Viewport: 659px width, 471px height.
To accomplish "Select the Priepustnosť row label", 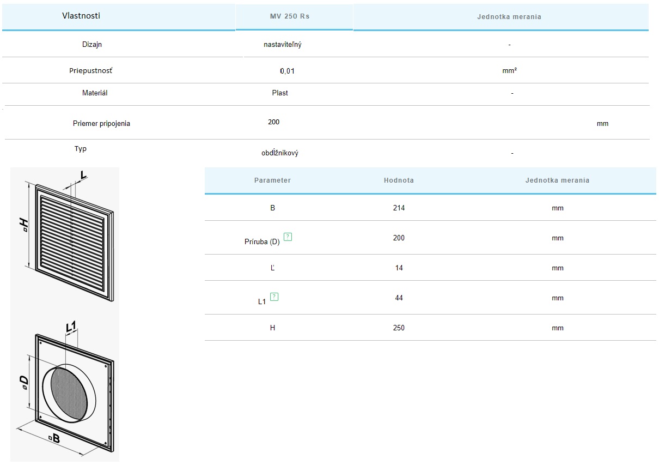I will 91,71.
